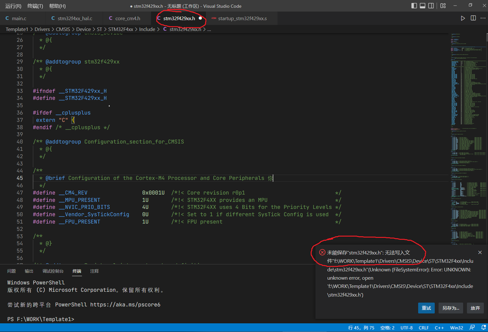The width and height of the screenshot is (488, 332).
Task: Select Drivers in the breadcrumb
Action: tap(42, 29)
